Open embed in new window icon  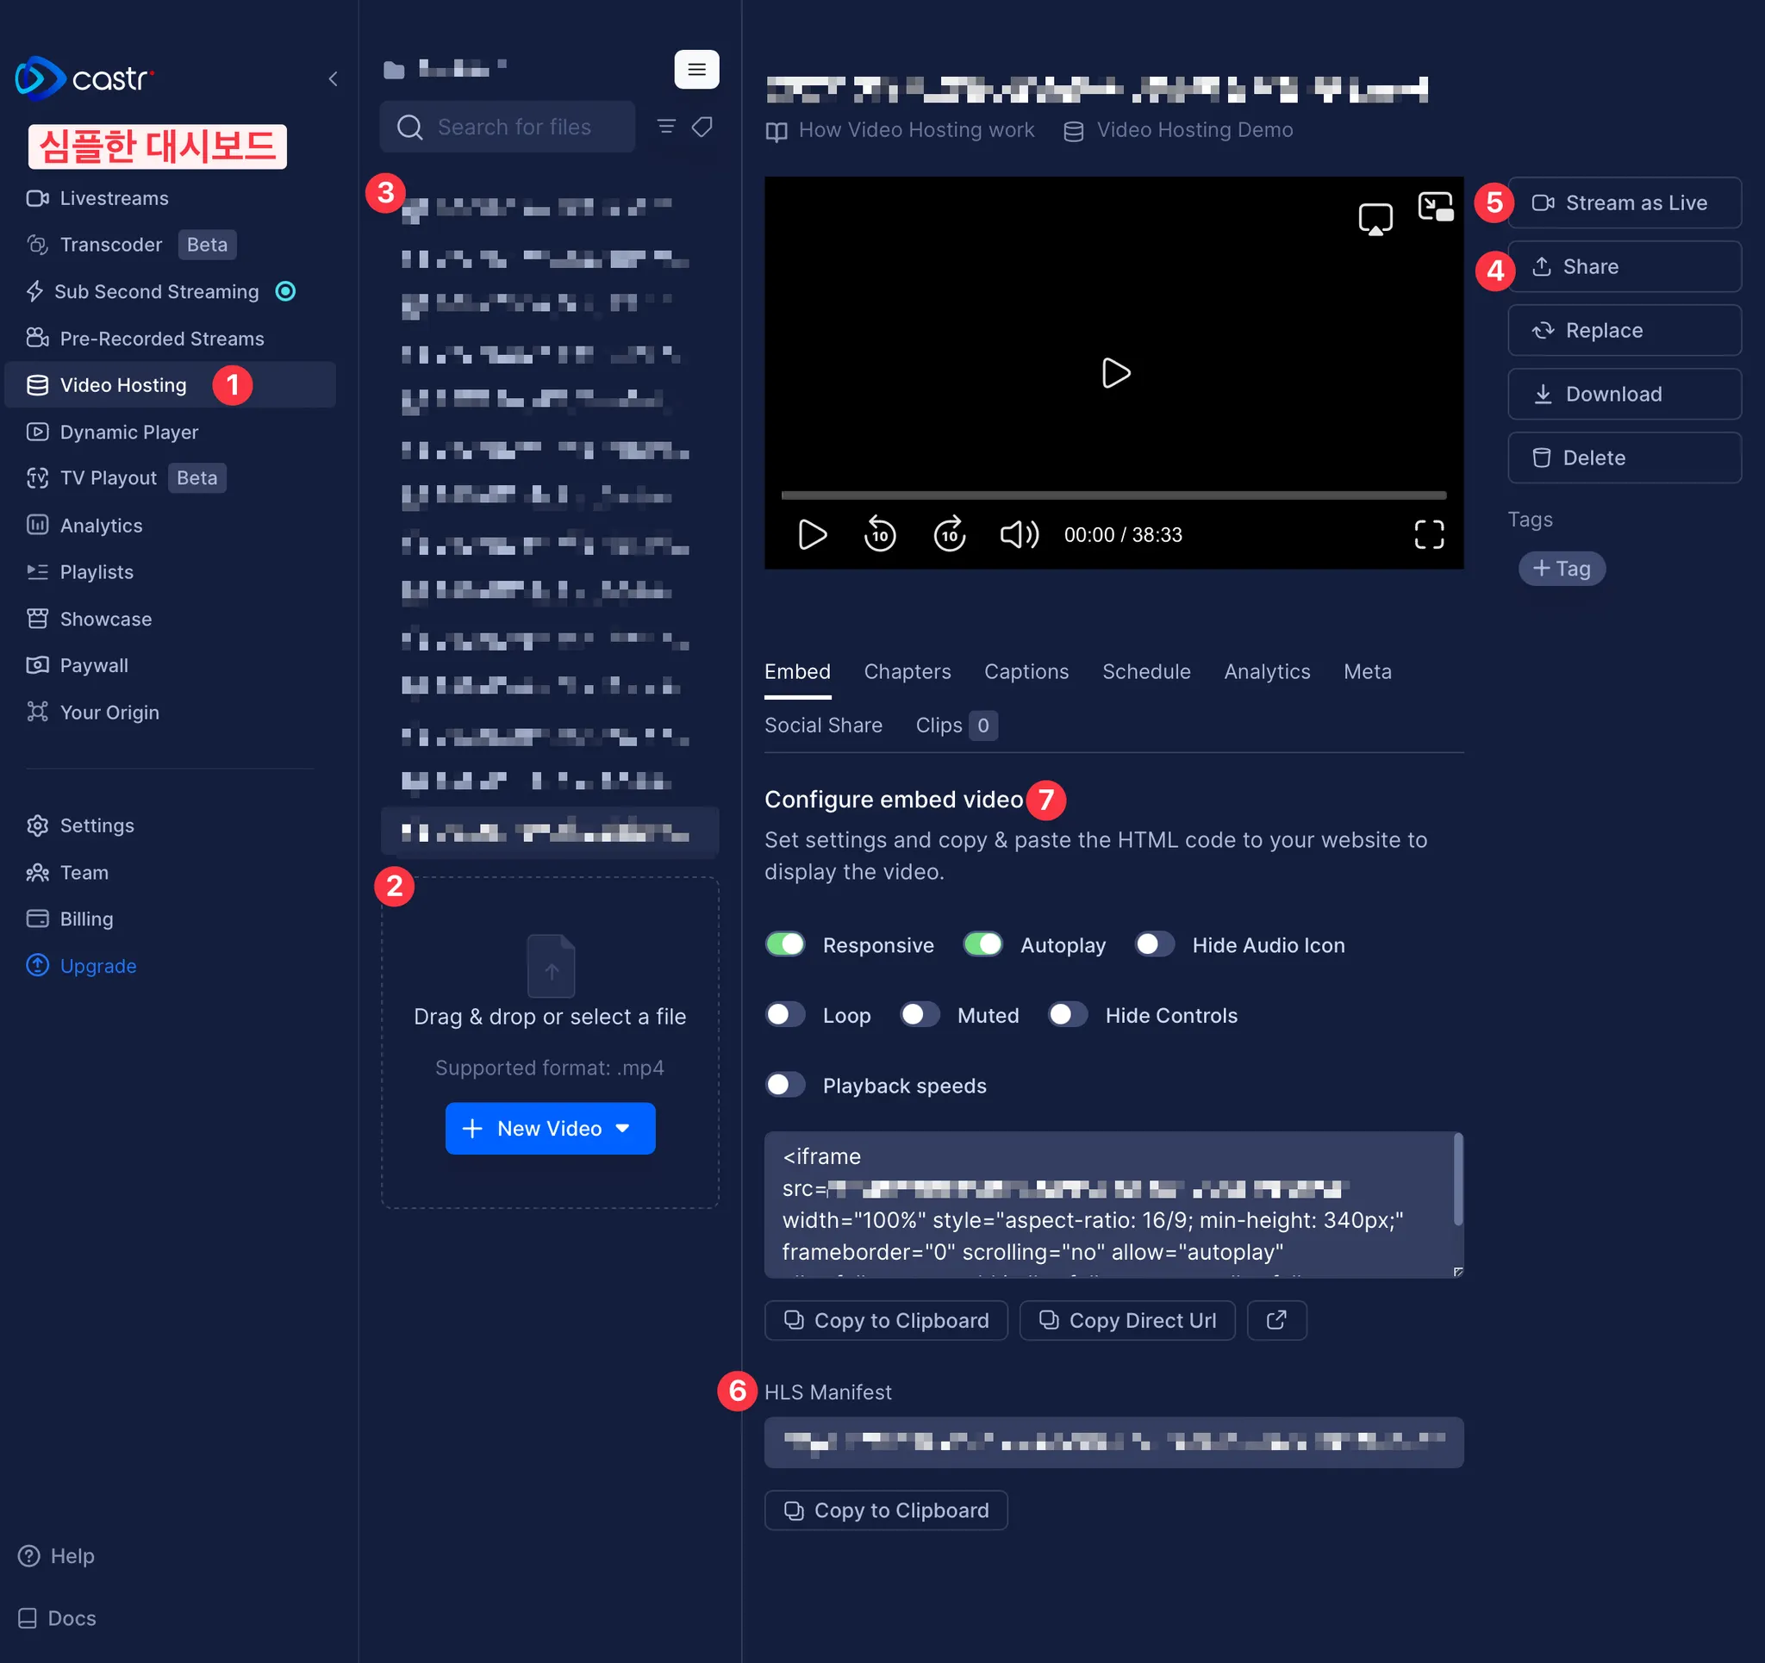(1275, 1319)
